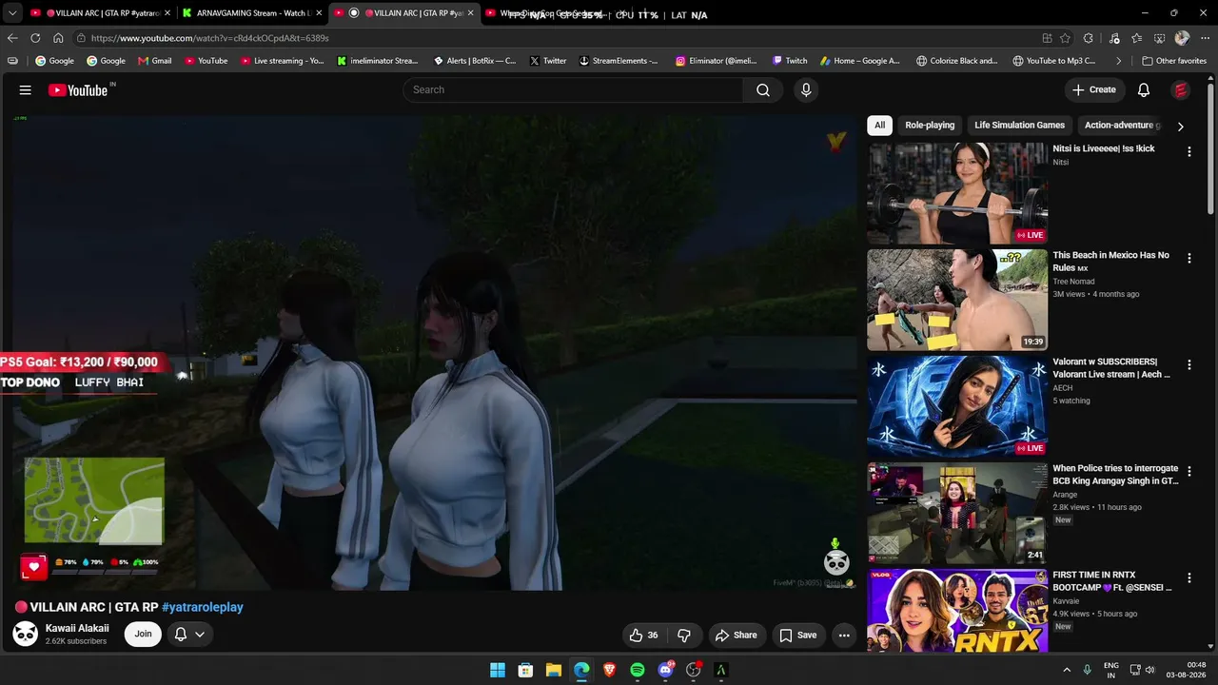Open menu for FIRST TIME IN RNTX video
1218x685 pixels.
[x=1189, y=577]
